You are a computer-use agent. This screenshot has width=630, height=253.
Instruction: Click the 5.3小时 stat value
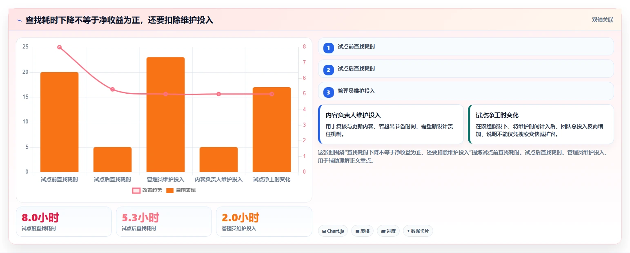click(x=140, y=218)
